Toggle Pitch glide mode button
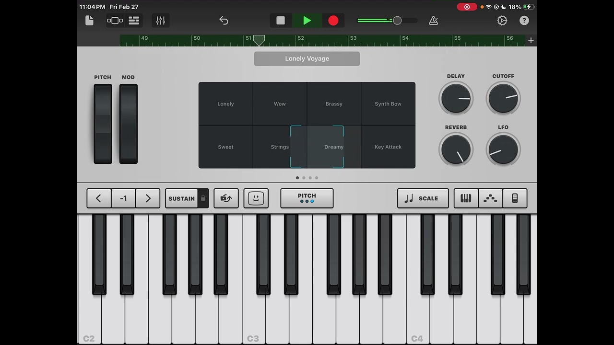 pos(307,198)
